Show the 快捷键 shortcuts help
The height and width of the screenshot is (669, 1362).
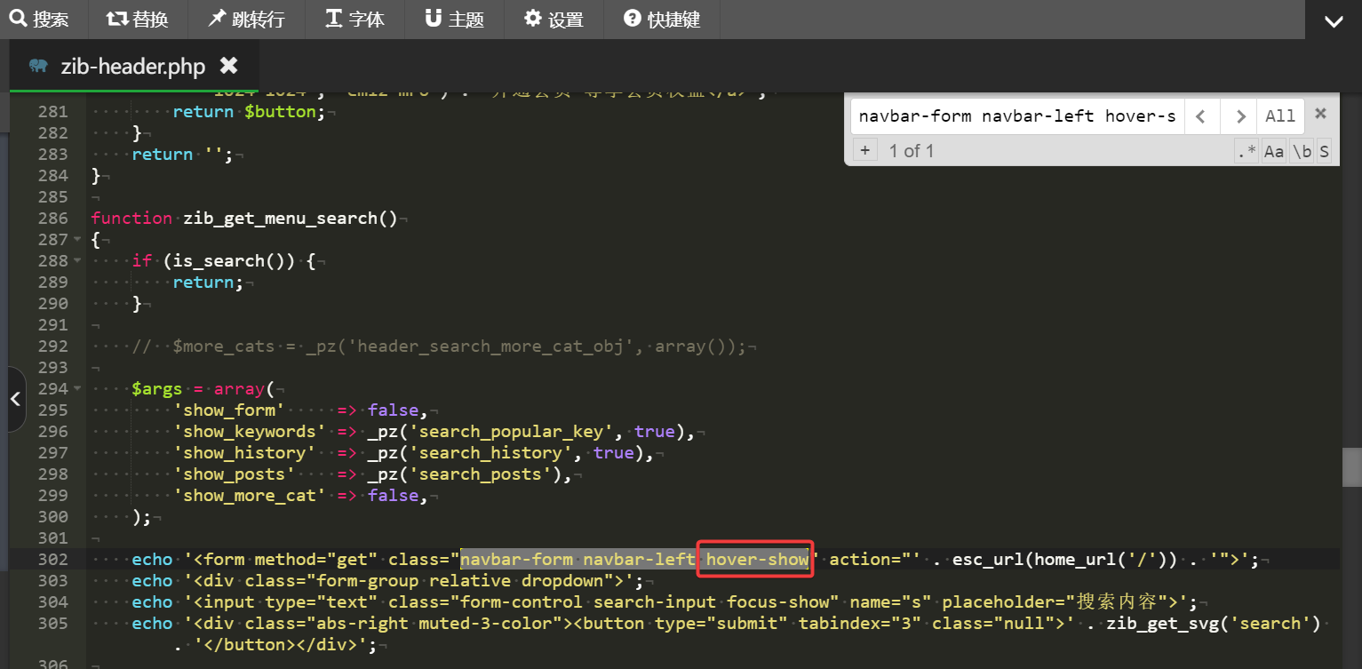click(x=662, y=20)
